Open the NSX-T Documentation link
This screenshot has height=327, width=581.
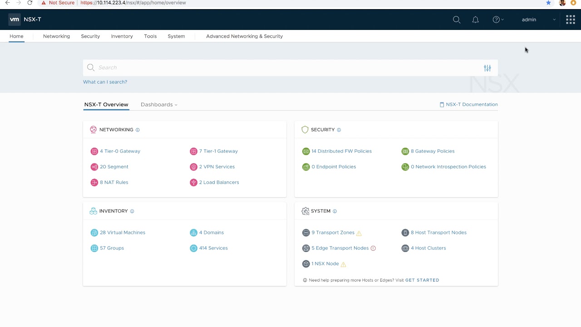[468, 104]
